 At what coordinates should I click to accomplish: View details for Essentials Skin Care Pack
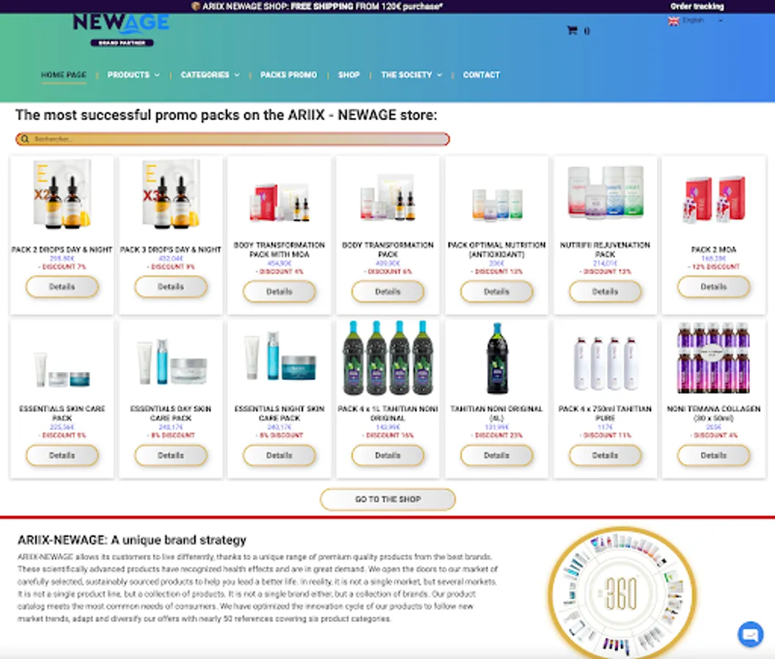click(62, 455)
